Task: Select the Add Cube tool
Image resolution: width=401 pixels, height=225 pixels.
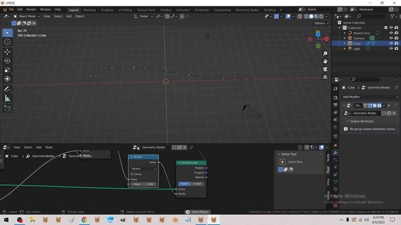Action: (x=7, y=108)
